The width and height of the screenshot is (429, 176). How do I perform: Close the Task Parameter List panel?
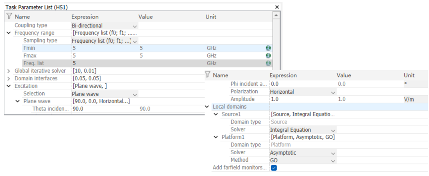[x=277, y=7]
